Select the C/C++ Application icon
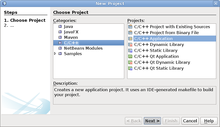220x127 pixels. click(130, 39)
